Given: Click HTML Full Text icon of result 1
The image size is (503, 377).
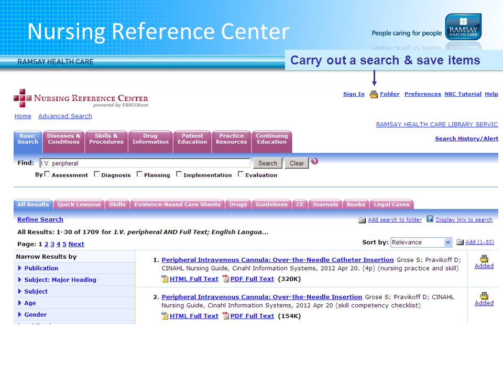Looking at the screenshot, I should 165,279.
